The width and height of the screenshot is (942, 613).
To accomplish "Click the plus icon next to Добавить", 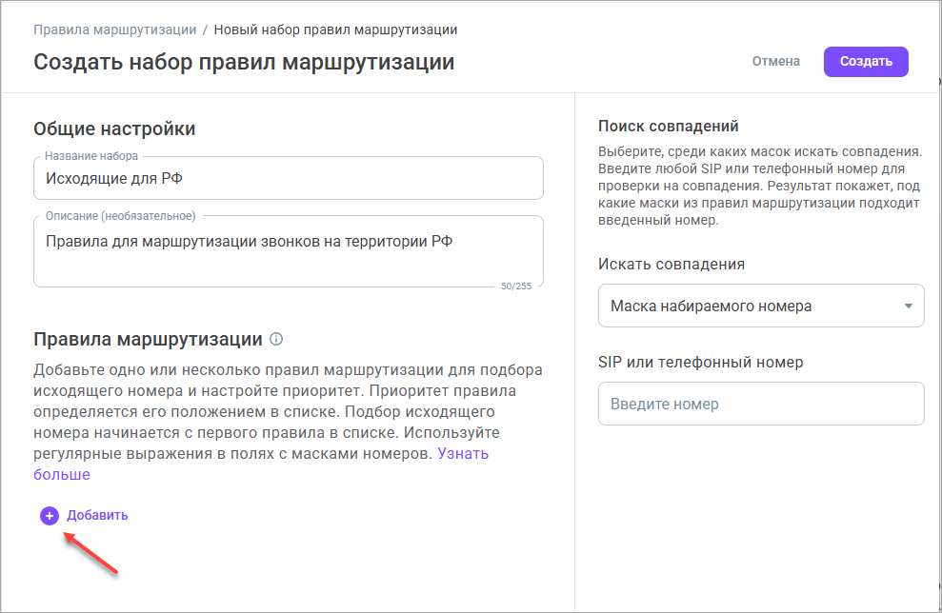I will coord(49,515).
